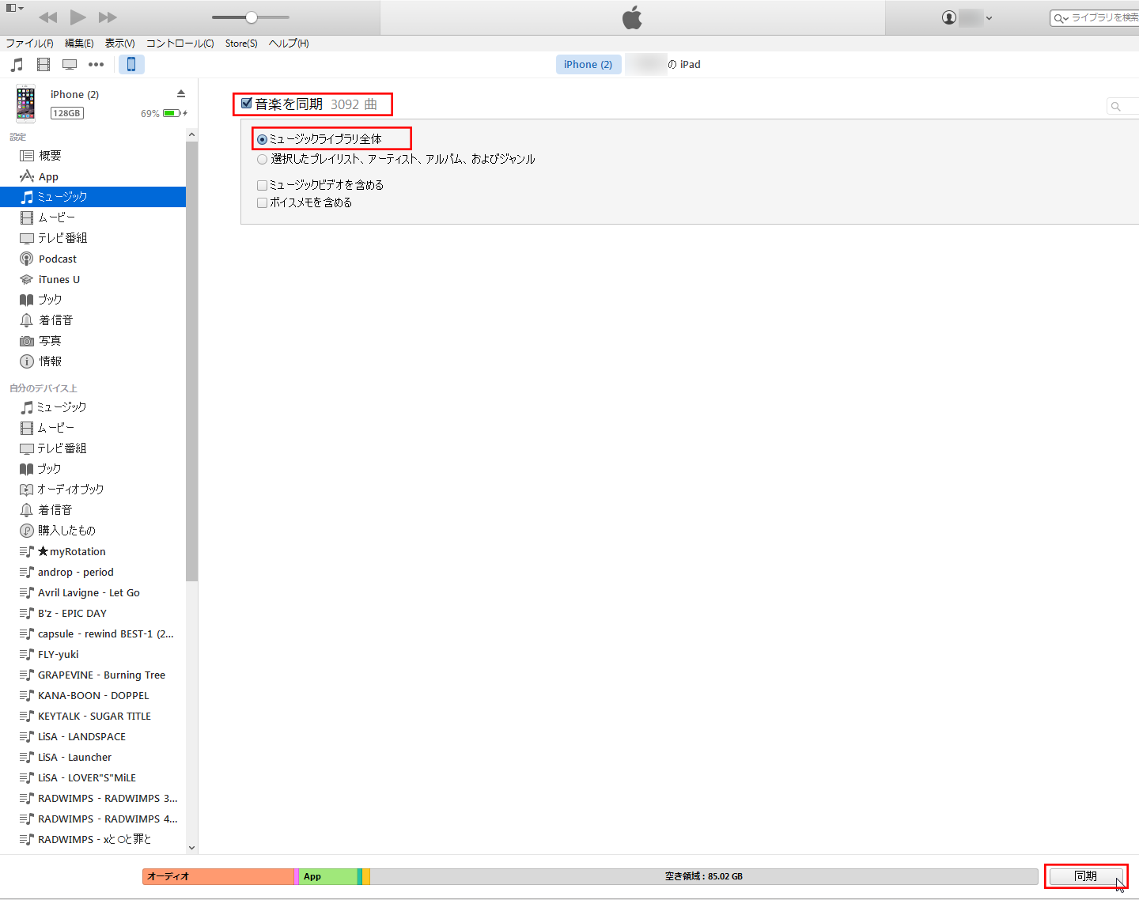Open the コントロール menu
This screenshot has width=1139, height=900.
[180, 43]
